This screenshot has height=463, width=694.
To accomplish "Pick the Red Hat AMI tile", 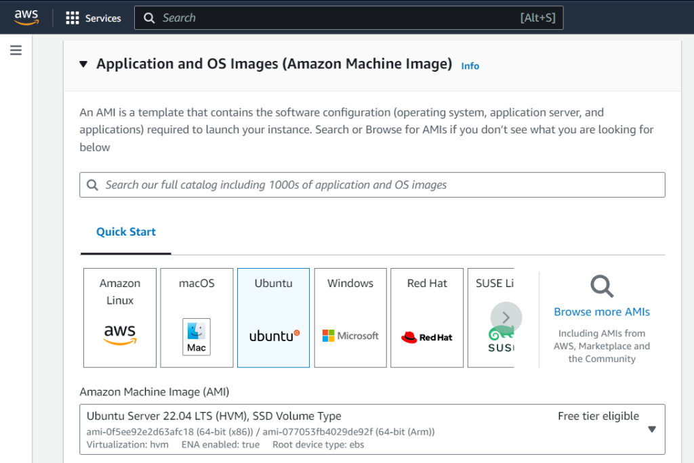I will tap(427, 317).
